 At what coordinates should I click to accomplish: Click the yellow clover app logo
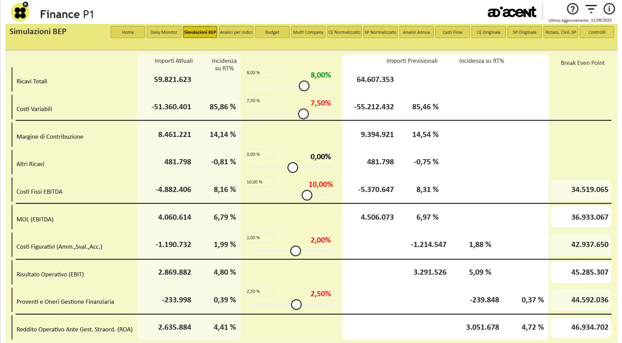[20, 12]
